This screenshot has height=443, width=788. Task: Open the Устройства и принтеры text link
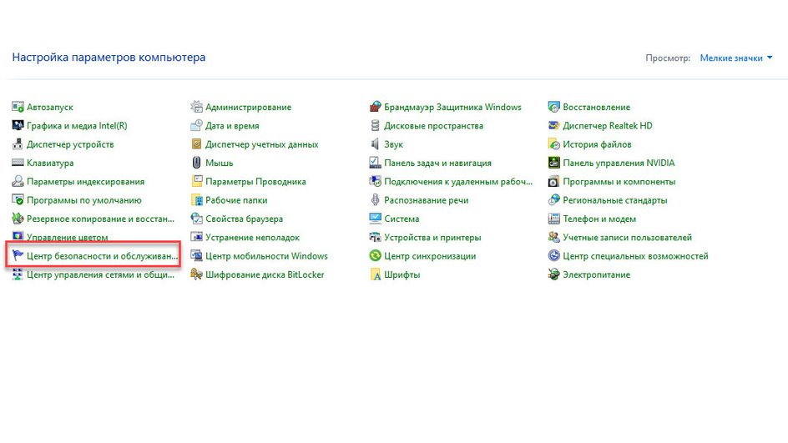tap(432, 237)
